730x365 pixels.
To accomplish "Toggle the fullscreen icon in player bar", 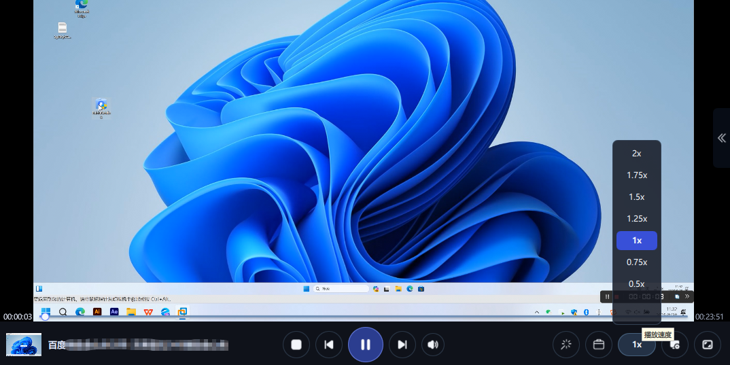I will point(707,345).
